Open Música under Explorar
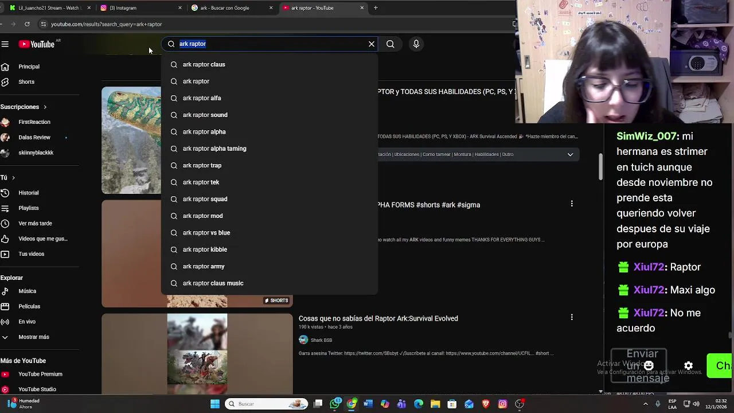Viewport: 734px width, 413px height. pos(27,291)
